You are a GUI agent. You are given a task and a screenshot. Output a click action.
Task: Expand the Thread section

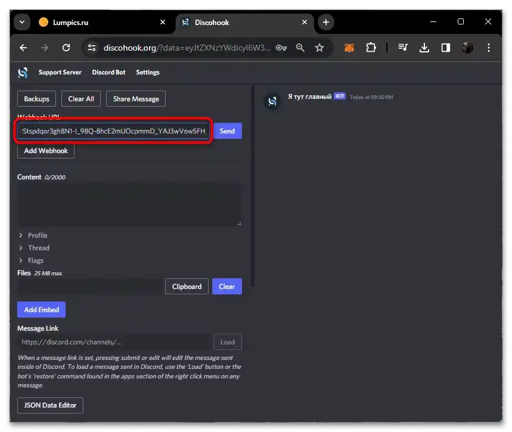click(x=35, y=248)
